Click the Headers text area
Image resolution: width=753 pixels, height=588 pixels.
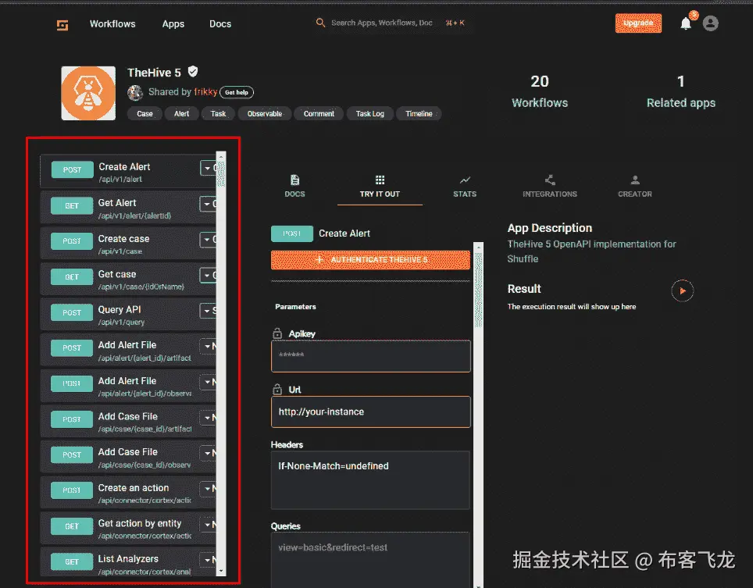370,480
